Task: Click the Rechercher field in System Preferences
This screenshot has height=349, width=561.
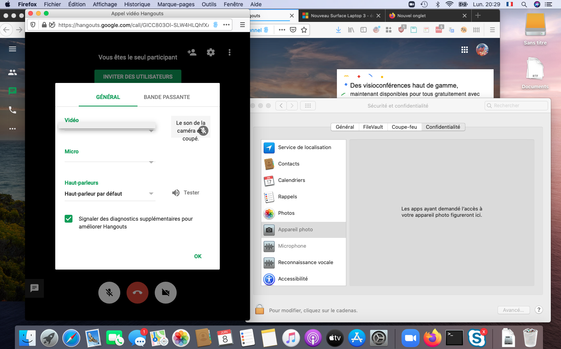Action: [x=516, y=106]
